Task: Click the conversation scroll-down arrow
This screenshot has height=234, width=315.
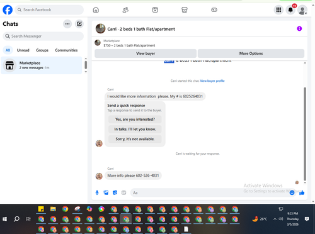Action: point(305,183)
